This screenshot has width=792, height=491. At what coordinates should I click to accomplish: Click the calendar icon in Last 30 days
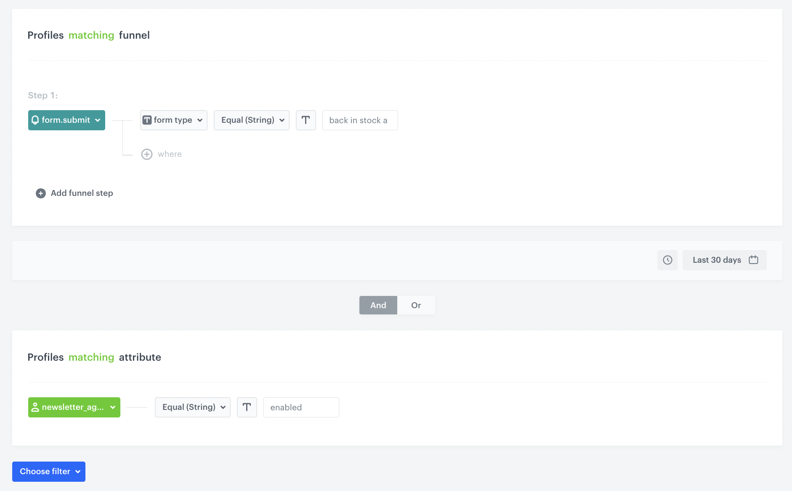(753, 260)
